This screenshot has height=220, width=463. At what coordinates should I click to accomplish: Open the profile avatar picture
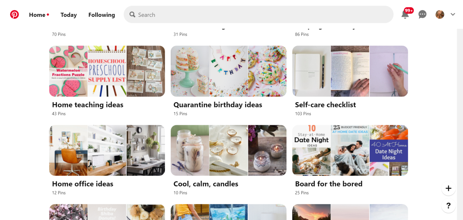point(440,15)
